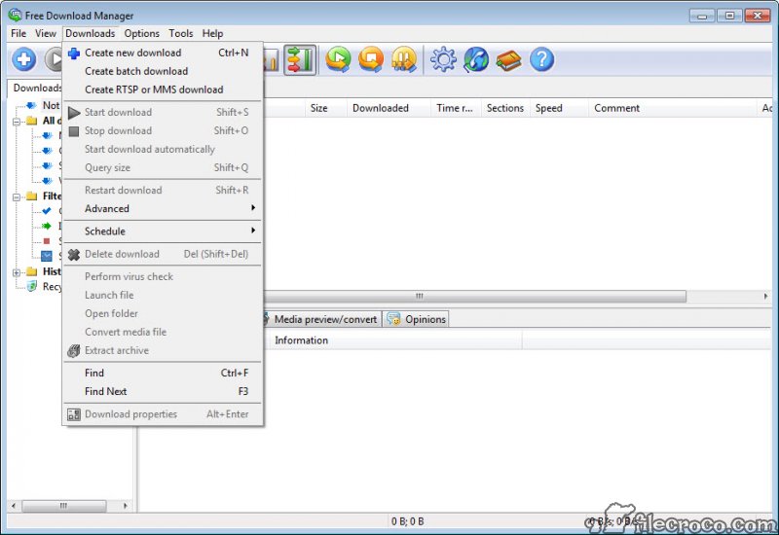The height and width of the screenshot is (535, 779).
Task: Click the blue calendar scheduled filter icon
Action: 47,256
